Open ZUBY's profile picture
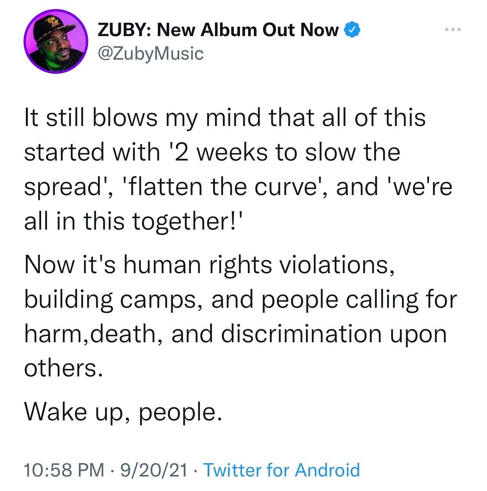The width and height of the screenshot is (487, 491). point(55,41)
